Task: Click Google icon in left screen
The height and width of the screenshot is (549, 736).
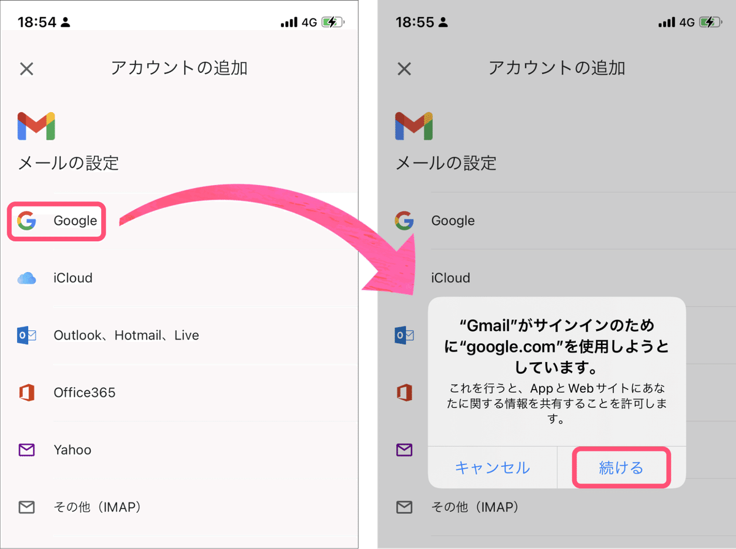Action: [x=26, y=221]
